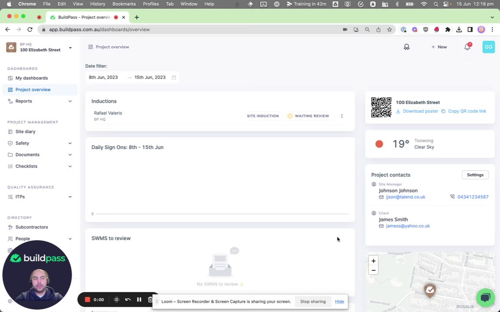Open macOS Wi-Fi status icon
This screenshot has width=500, height=312.
coord(424,4)
